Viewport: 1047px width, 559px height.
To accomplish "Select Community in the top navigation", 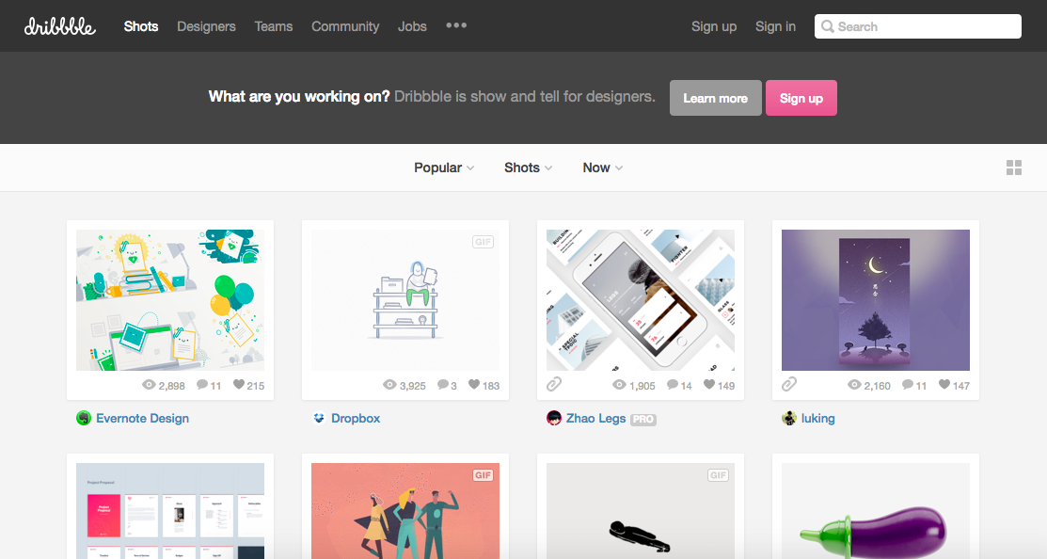I will coord(345,26).
